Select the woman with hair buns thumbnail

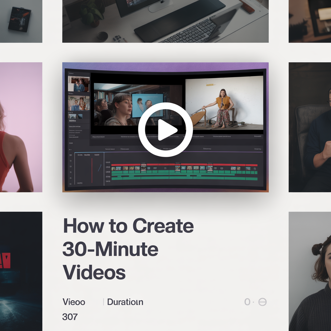[x=310, y=271]
